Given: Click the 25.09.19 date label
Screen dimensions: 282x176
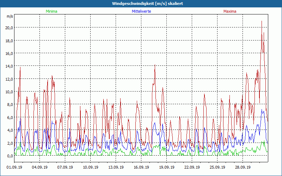Looking at the screenshot, I should pos(217,168).
